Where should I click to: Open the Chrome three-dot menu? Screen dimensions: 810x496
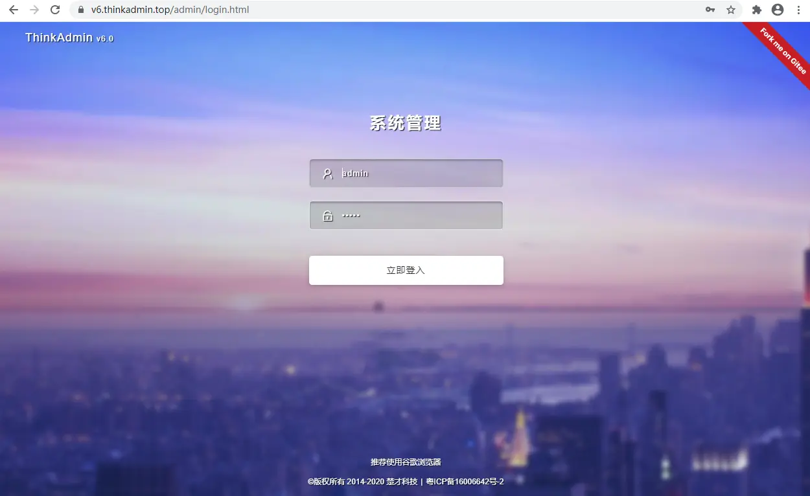(798, 10)
